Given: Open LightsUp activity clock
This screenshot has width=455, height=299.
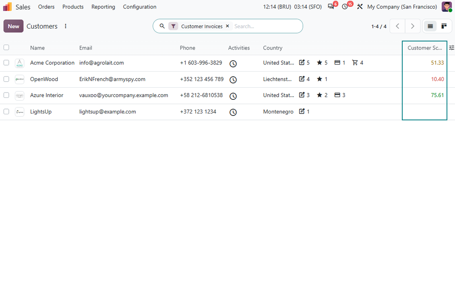Looking at the screenshot, I should pos(233,112).
